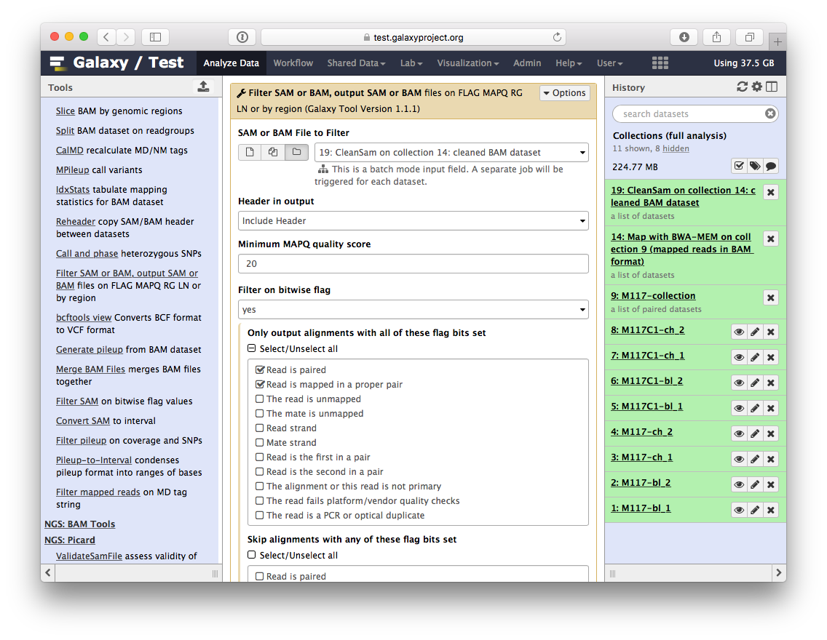Open operations on multiple datasets checkbox icon

(739, 167)
